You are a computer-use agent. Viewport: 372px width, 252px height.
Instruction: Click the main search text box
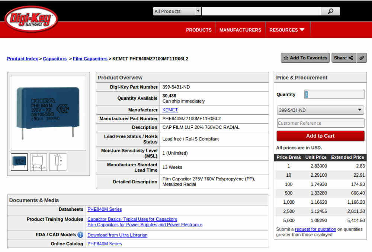pyautogui.click(x=261, y=11)
